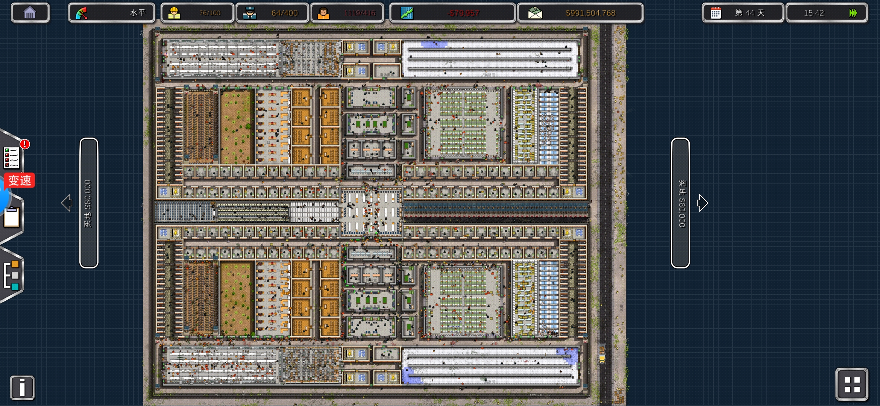Open the daily cashflow graph -$79,957
This screenshot has height=406, width=880.
click(452, 13)
